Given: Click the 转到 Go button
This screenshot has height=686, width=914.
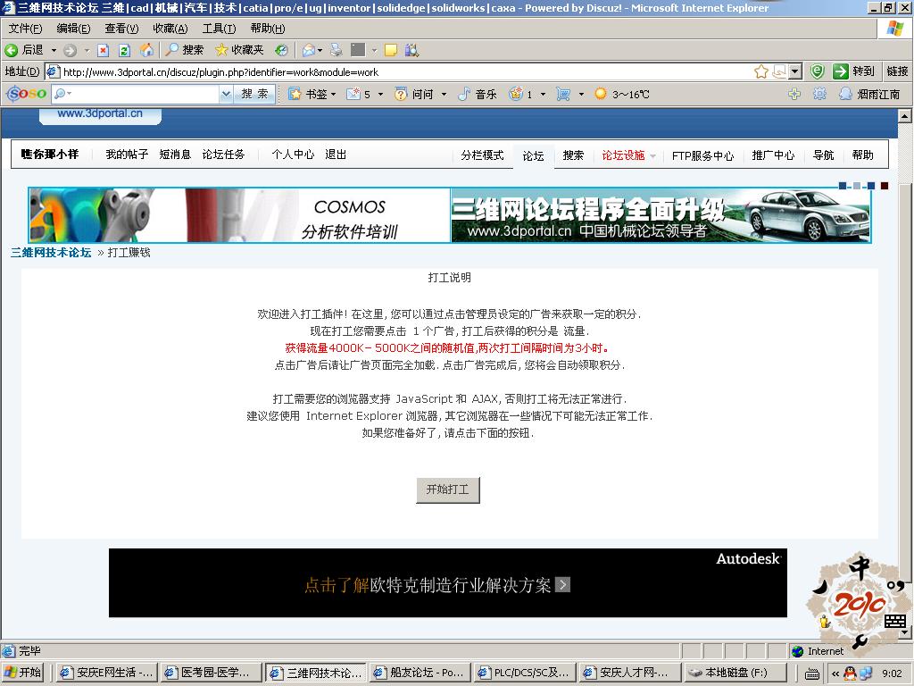Looking at the screenshot, I should (x=854, y=71).
